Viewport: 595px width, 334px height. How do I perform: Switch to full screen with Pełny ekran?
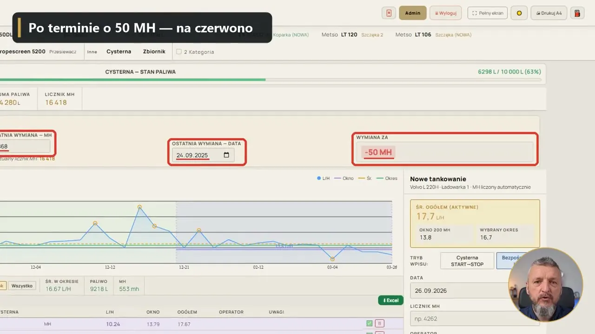[487, 13]
